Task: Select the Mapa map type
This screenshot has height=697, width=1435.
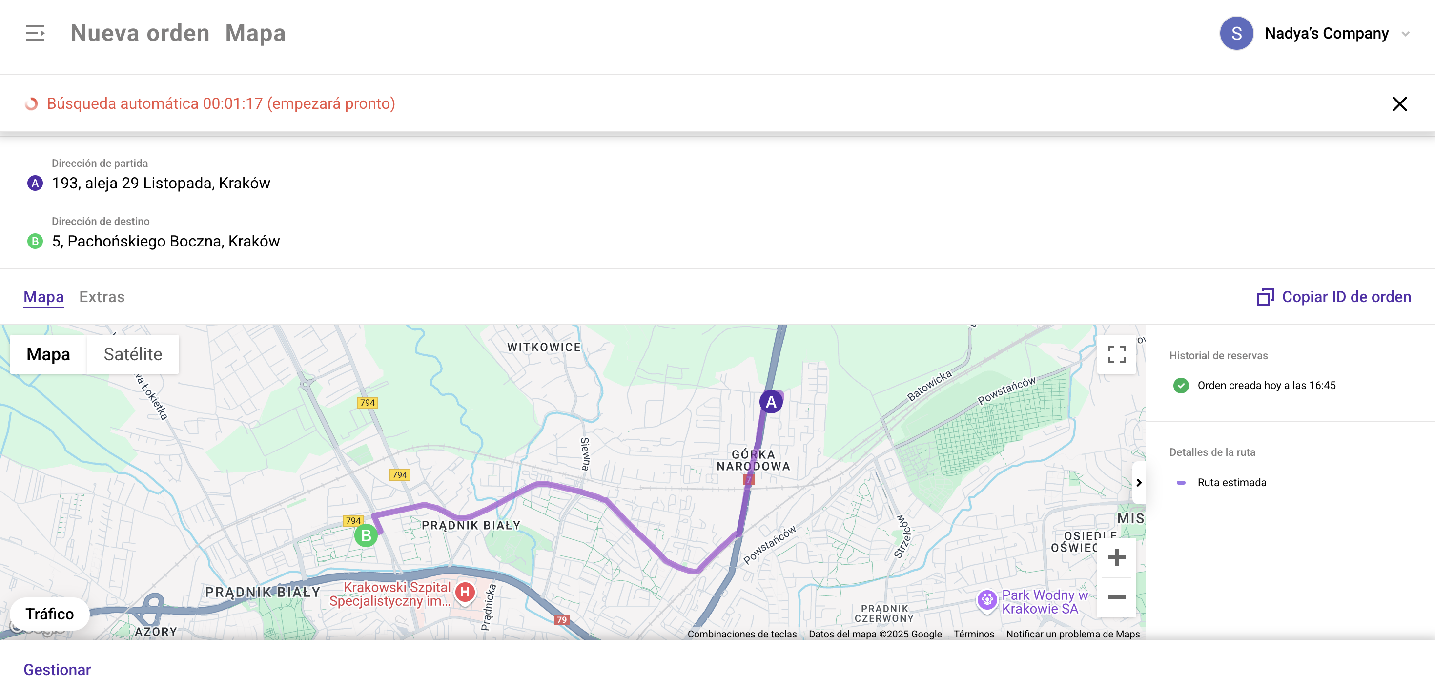Action: point(48,354)
